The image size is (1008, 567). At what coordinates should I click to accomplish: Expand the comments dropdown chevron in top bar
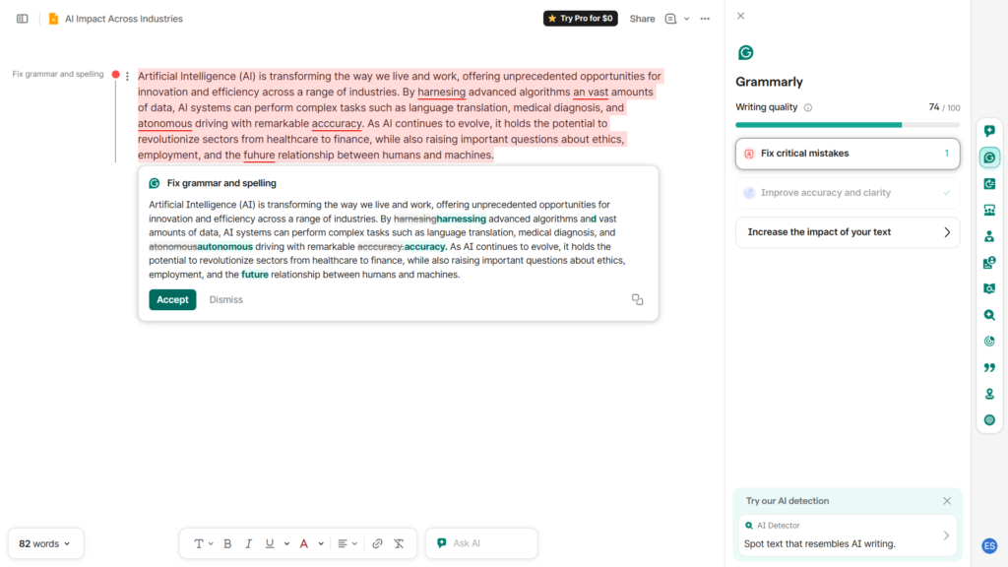[x=686, y=19]
